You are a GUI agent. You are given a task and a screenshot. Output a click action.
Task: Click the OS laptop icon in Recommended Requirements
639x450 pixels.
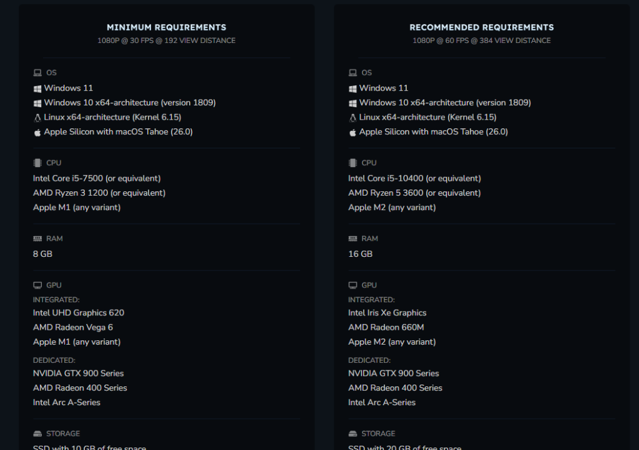pos(353,73)
